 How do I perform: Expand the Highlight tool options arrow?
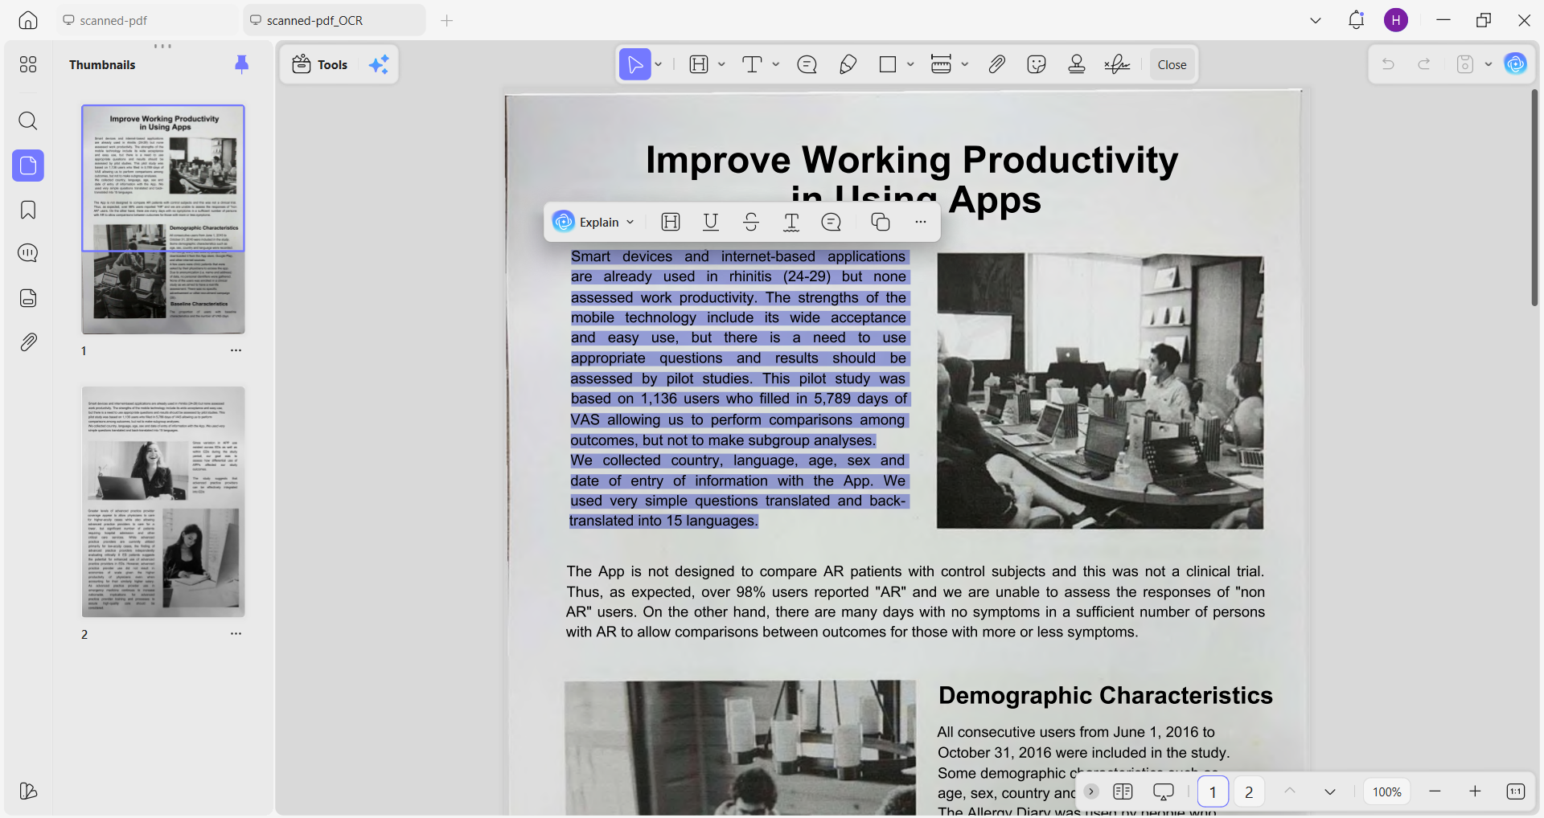pos(721,64)
